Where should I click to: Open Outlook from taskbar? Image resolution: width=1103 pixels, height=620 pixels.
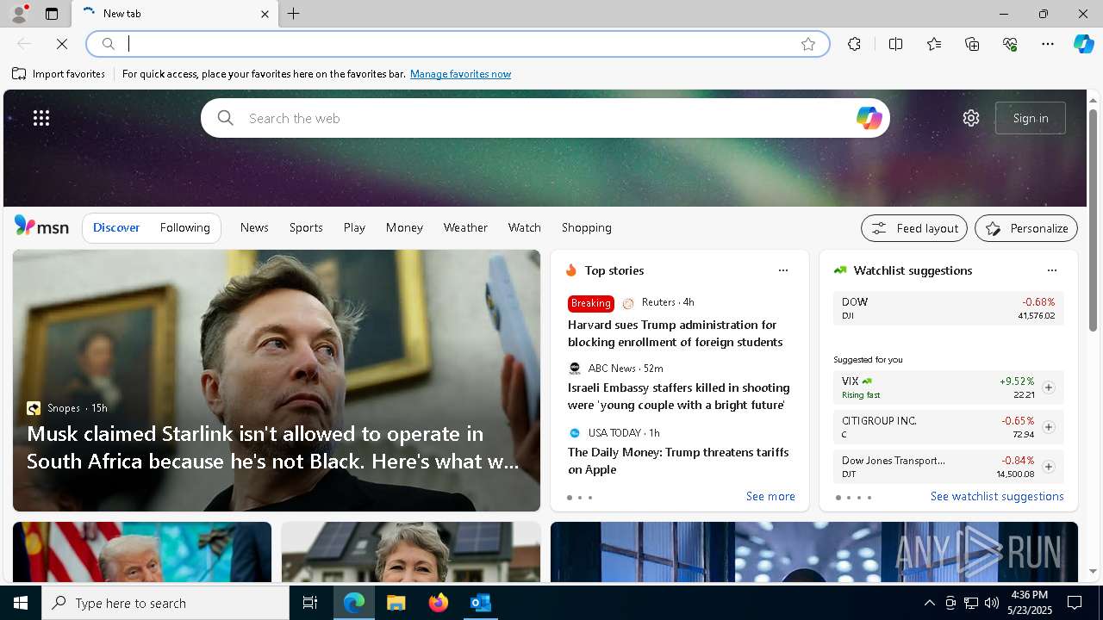tap(481, 603)
